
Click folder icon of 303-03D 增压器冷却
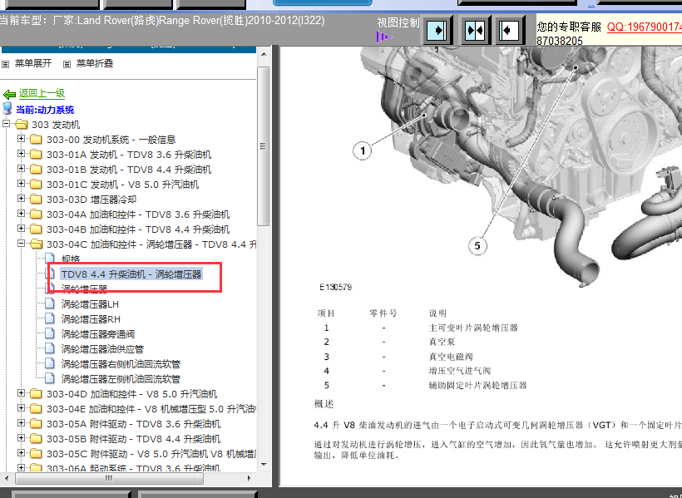(36, 200)
